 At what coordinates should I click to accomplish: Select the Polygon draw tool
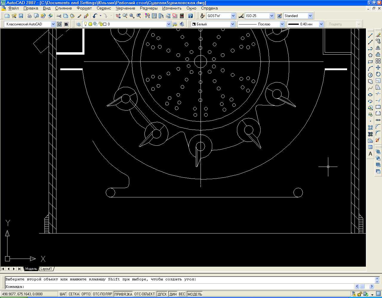click(x=370, y=55)
